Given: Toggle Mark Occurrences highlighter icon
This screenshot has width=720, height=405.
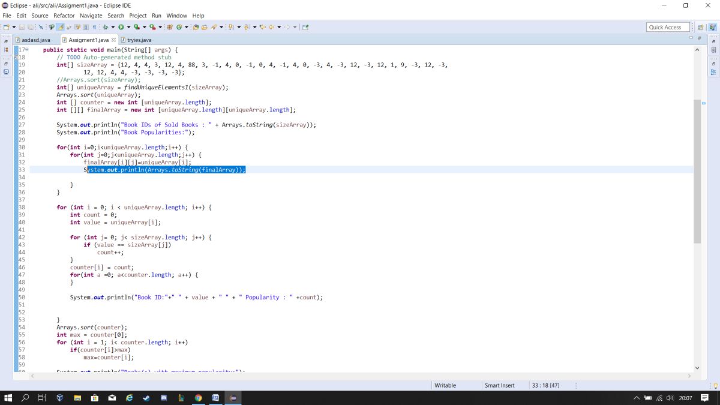Looking at the screenshot, I should pos(61,27).
